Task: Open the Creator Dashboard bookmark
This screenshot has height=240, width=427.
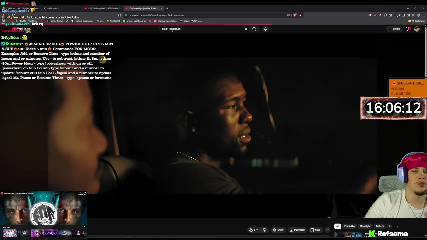Action: pos(135,21)
